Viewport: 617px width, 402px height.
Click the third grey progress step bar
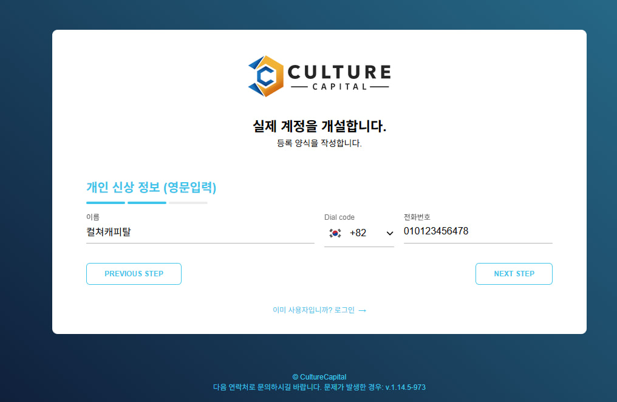point(188,203)
